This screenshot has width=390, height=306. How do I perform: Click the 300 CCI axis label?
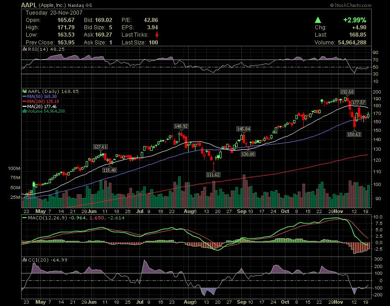point(379,259)
